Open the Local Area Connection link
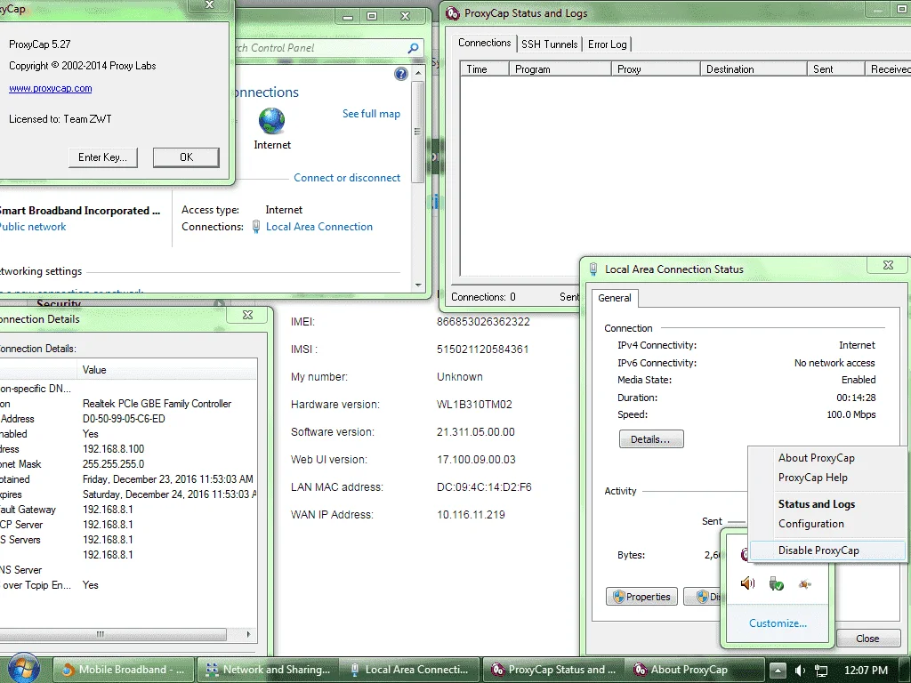Screen dimensions: 911x683 point(319,227)
